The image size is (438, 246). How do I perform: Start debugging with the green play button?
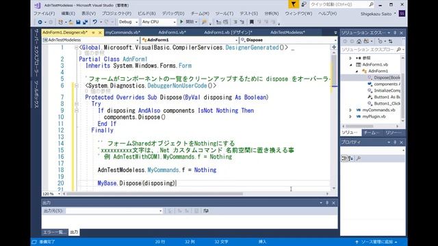(181, 21)
